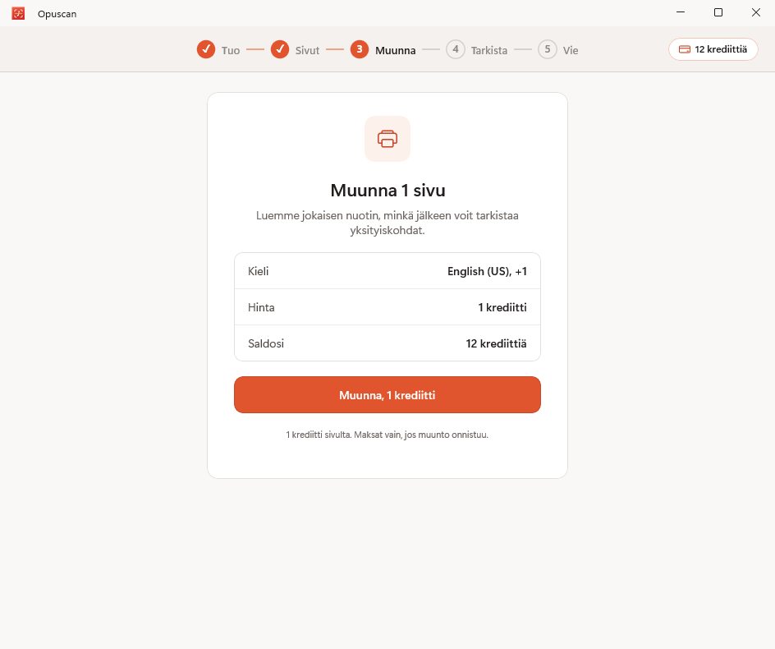Click the step 3 Muunna number badge

pos(360,49)
